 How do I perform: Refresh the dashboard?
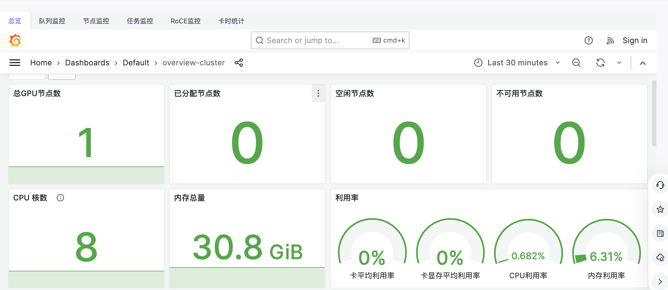click(x=600, y=63)
